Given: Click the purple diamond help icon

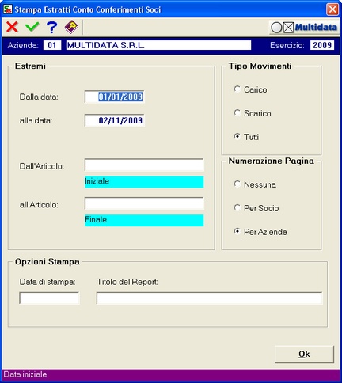Looking at the screenshot, I should tap(71, 27).
